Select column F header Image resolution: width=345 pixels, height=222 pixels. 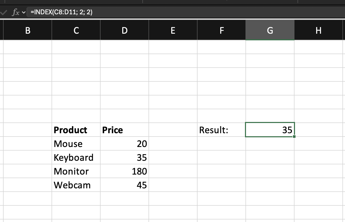coord(221,31)
